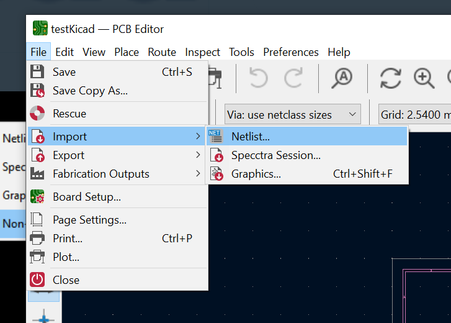
Task: Click the KiCad PCB Editor title icon
Action: pyautogui.click(x=40, y=28)
